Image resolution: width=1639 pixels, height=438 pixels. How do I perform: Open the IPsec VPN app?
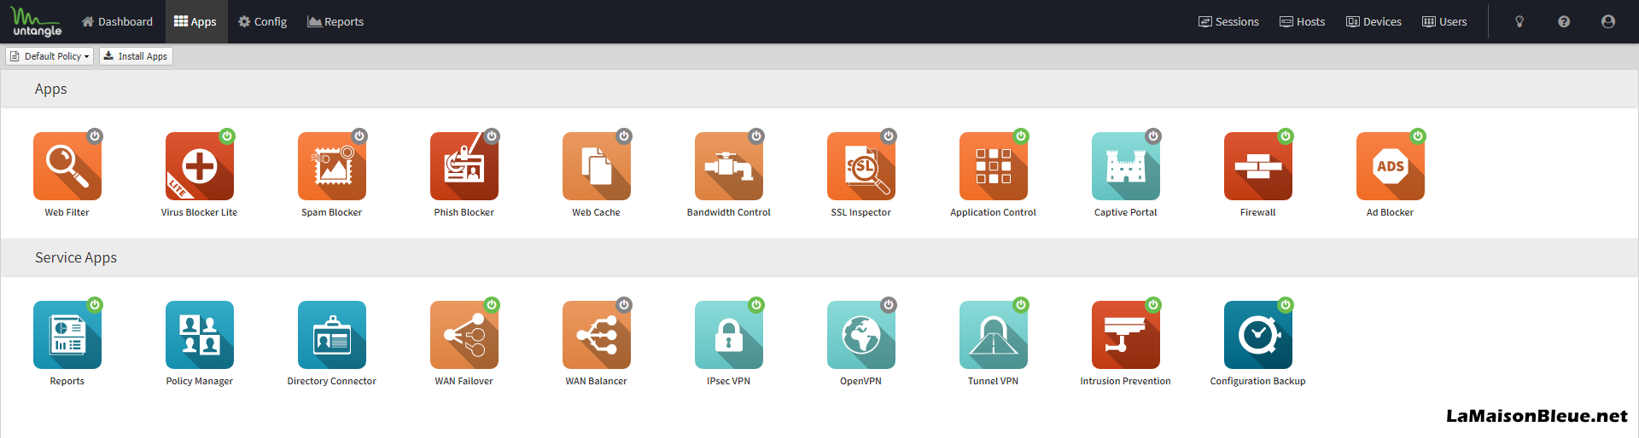(729, 335)
